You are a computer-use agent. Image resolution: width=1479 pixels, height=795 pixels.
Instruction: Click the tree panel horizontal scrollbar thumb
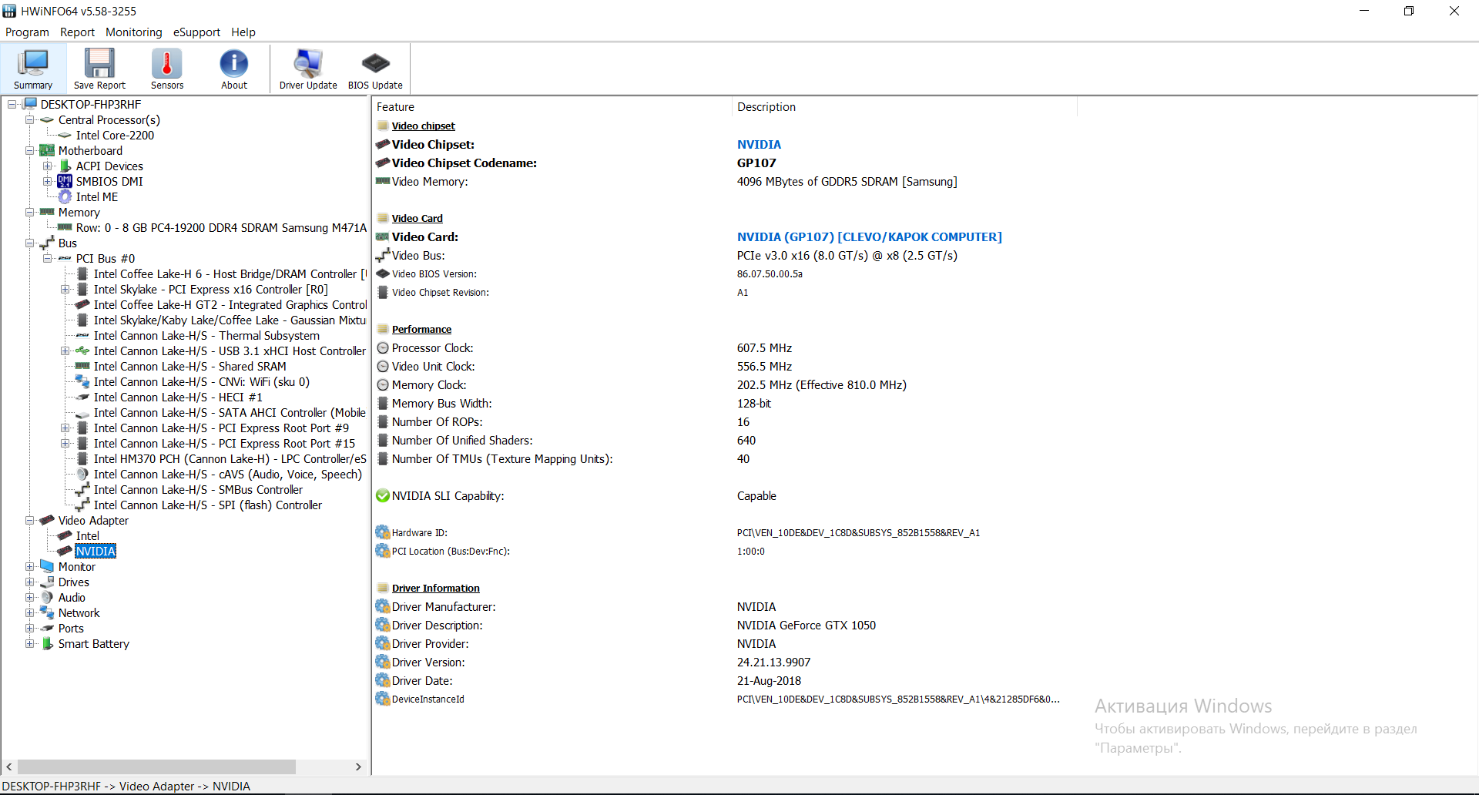[x=156, y=766]
